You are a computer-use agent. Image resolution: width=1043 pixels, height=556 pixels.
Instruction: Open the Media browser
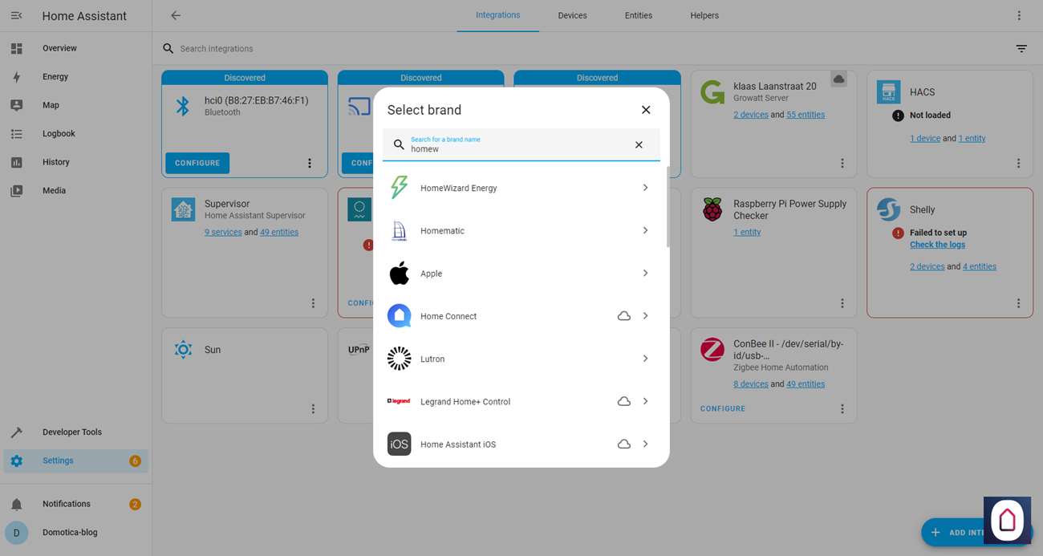pos(75,191)
